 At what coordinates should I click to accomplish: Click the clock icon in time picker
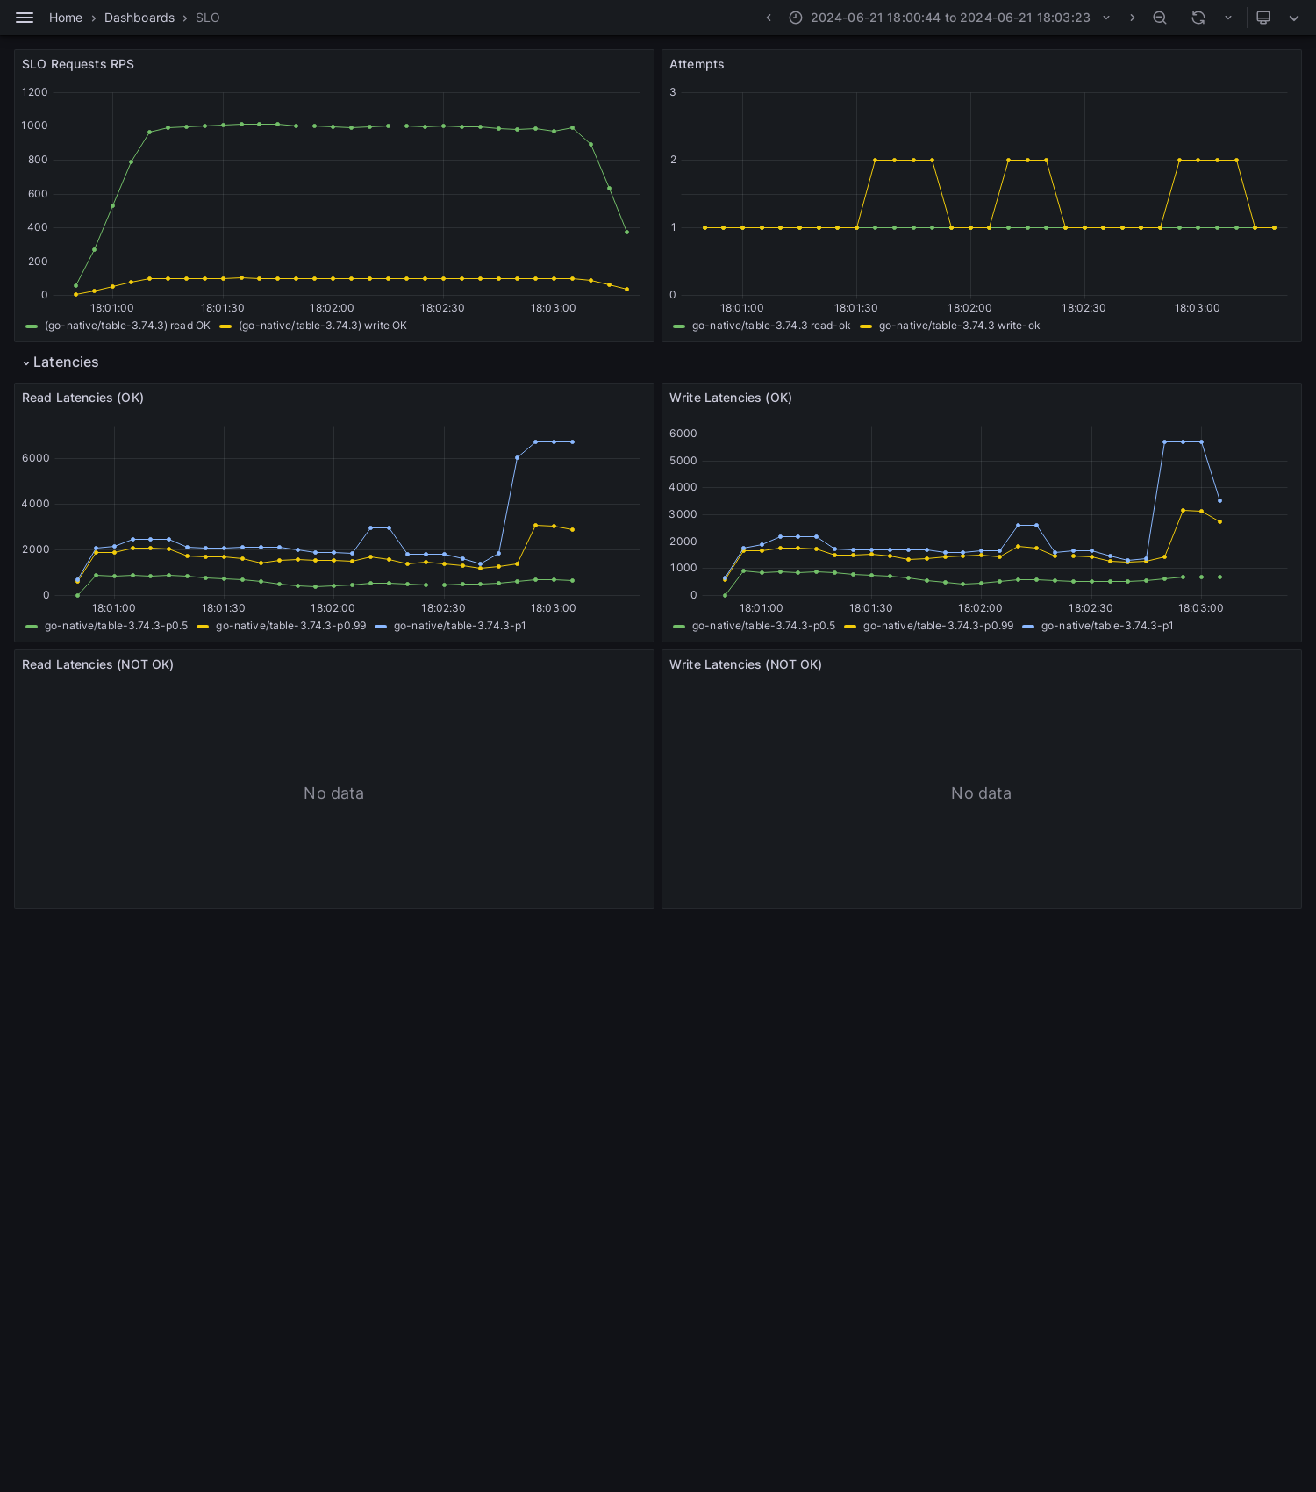click(796, 18)
